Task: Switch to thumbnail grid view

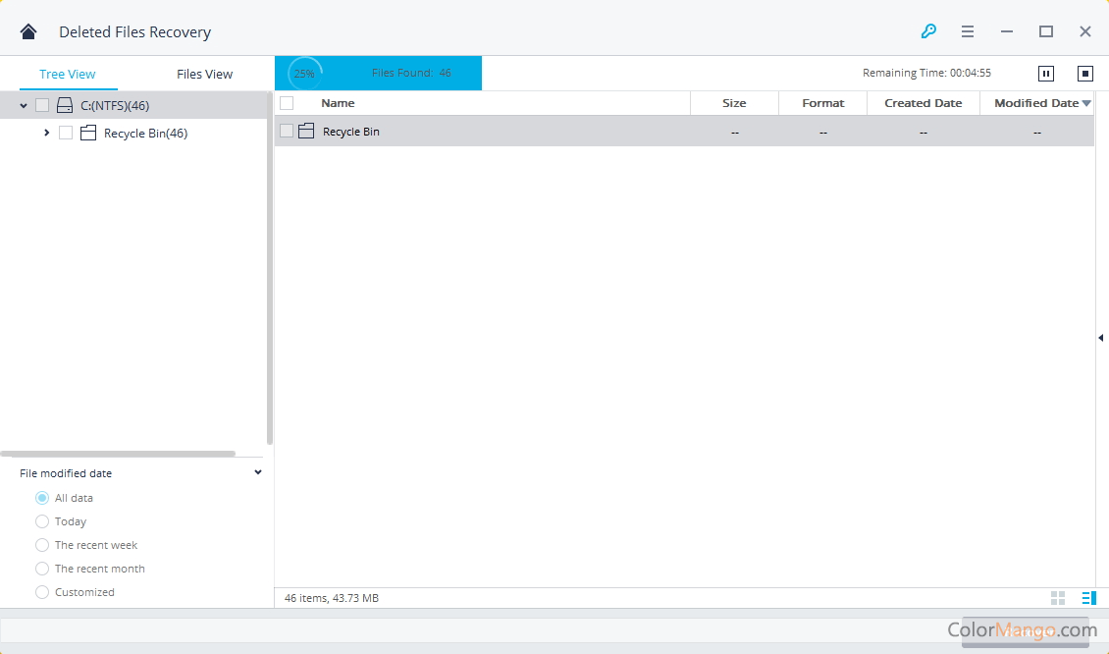Action: tap(1058, 598)
